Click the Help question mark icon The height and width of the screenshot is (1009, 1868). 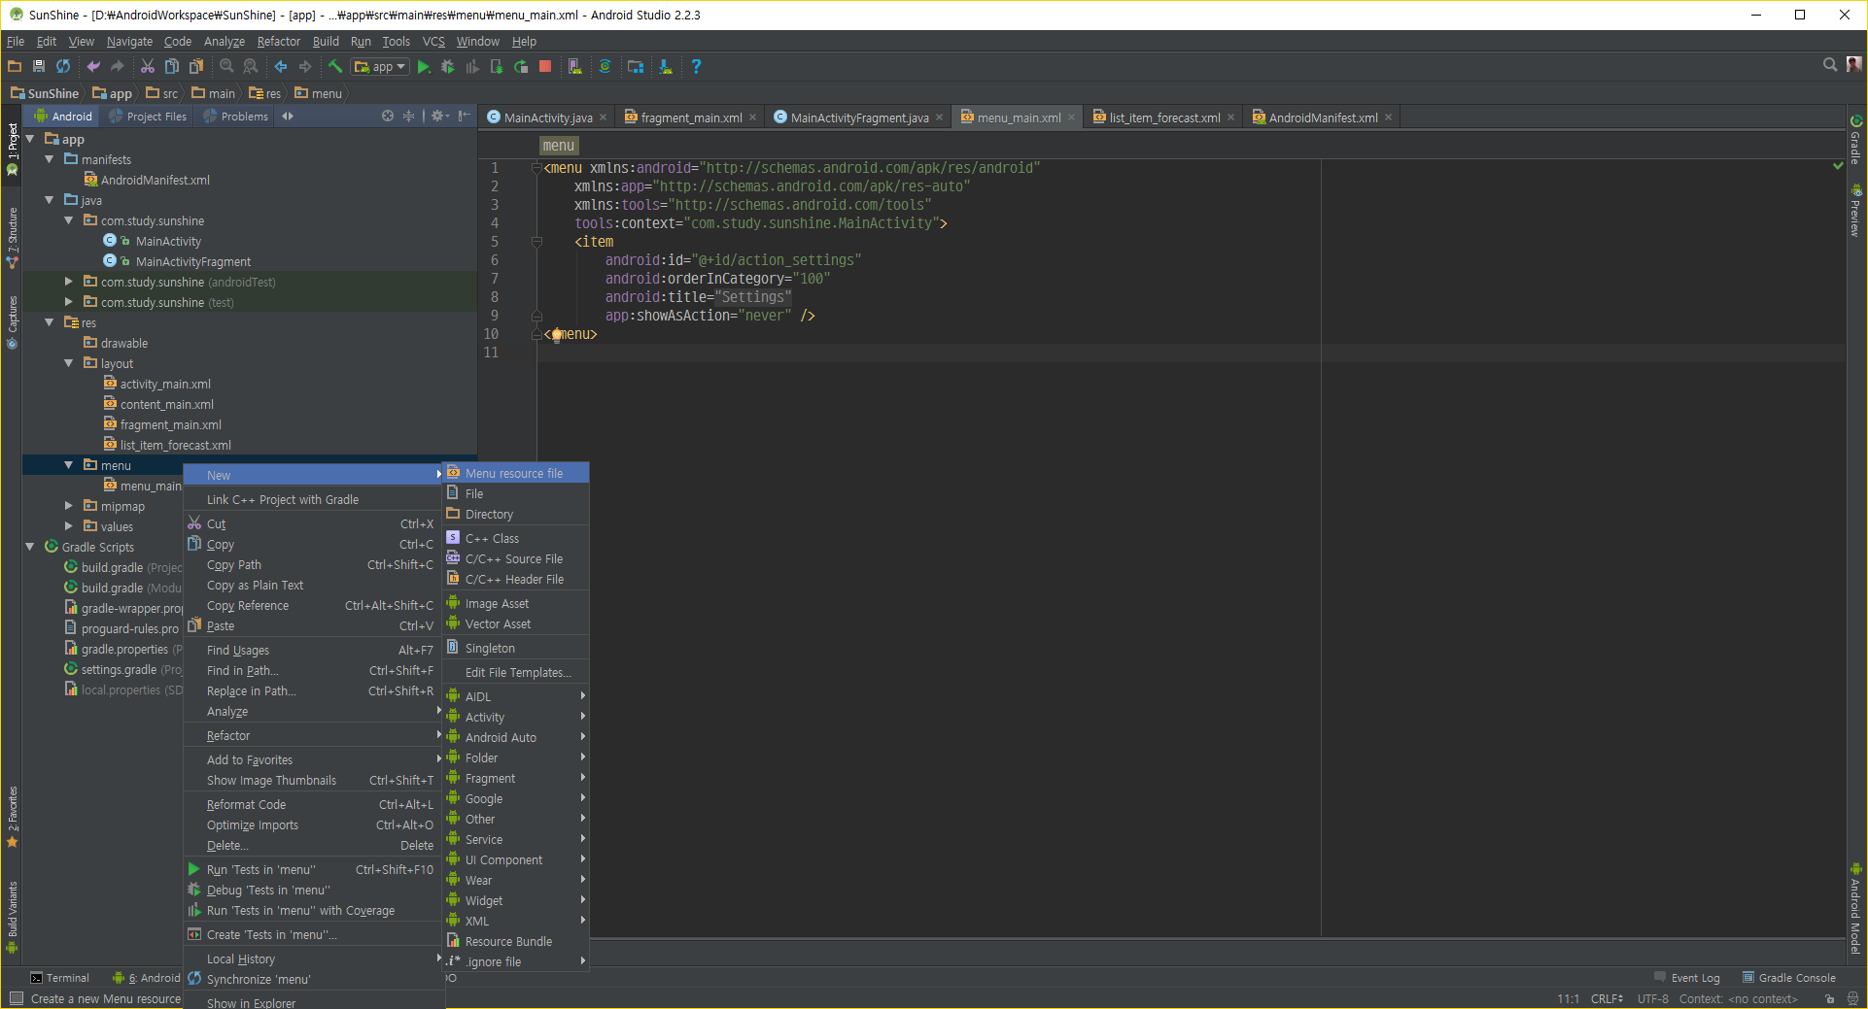[696, 66]
